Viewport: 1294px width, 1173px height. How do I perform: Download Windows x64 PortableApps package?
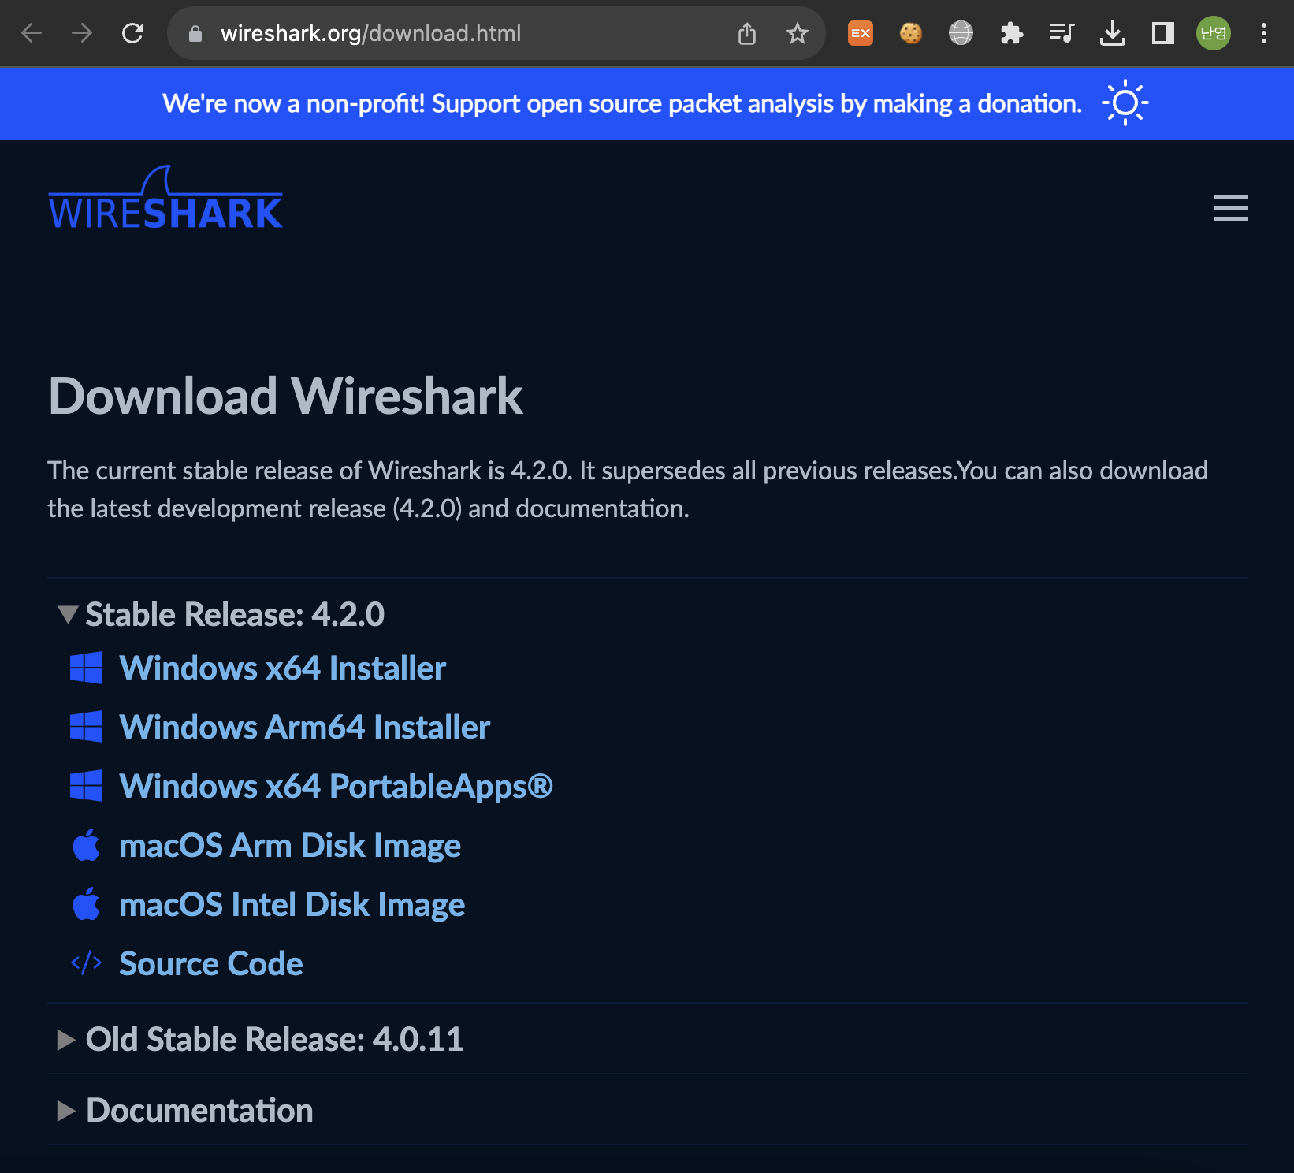336,786
